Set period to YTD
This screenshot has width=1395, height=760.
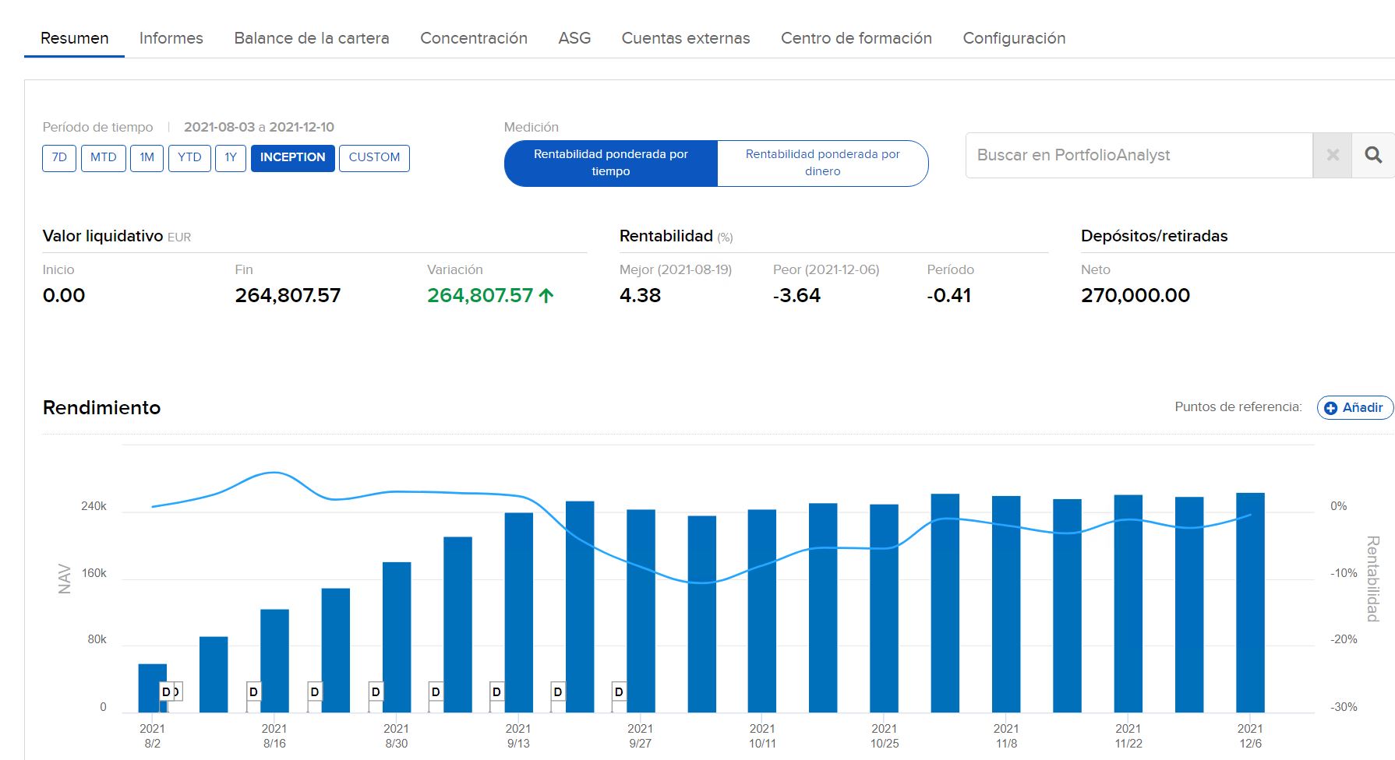click(x=189, y=158)
